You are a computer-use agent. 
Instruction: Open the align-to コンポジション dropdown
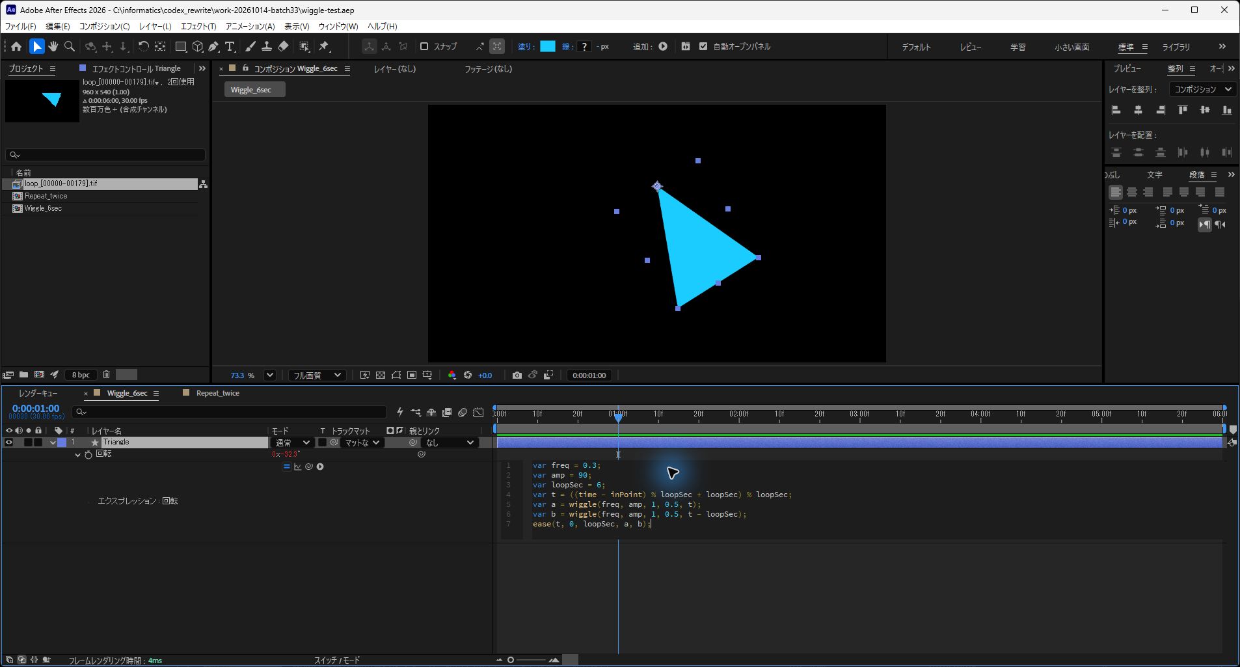(x=1202, y=89)
